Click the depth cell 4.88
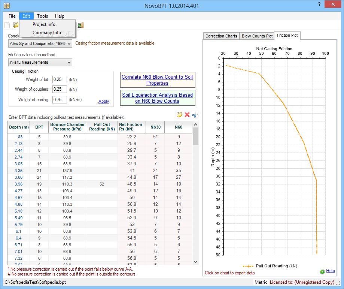Screen dimensions: 344x289 (x=19, y=204)
